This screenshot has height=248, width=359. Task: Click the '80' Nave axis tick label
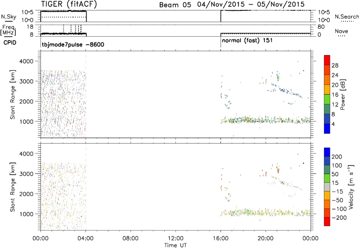(321, 27)
